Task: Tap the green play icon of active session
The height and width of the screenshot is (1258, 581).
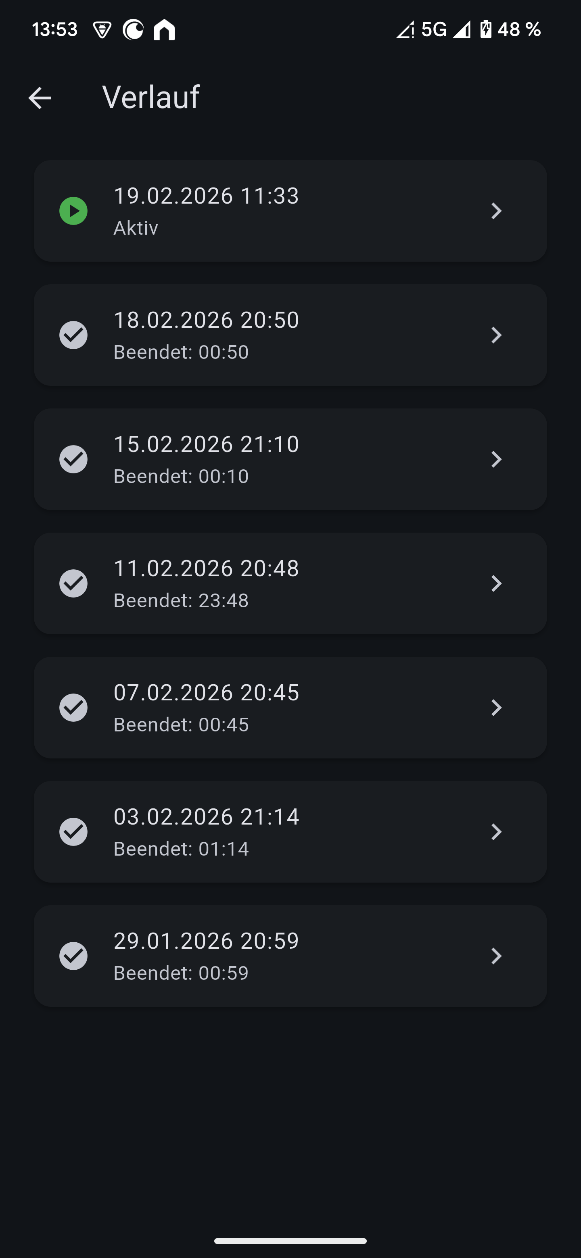Action: [73, 211]
